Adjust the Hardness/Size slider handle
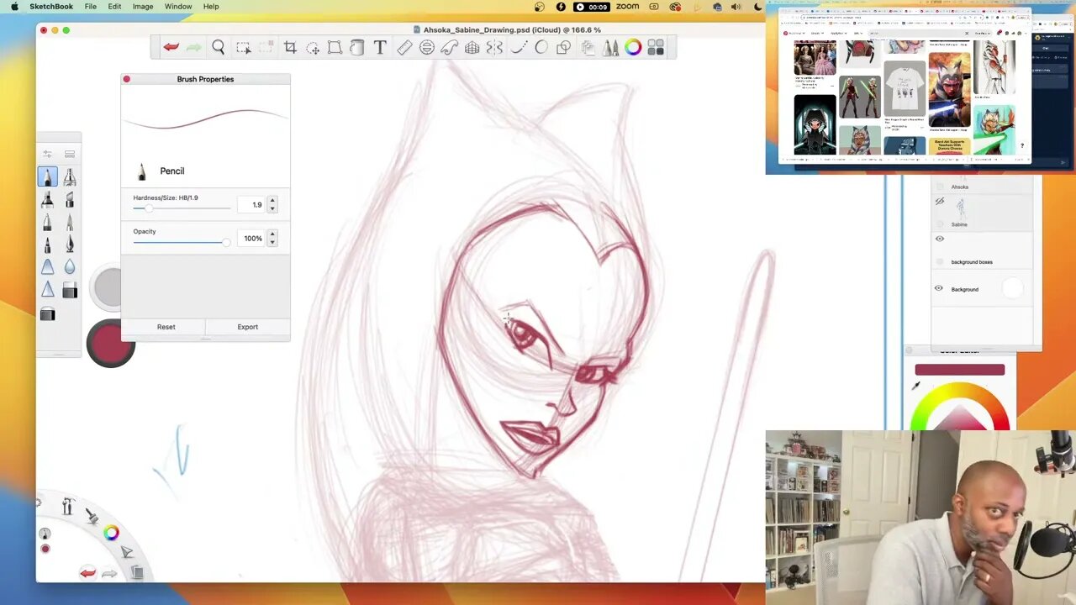This screenshot has height=605, width=1076. pyautogui.click(x=149, y=208)
